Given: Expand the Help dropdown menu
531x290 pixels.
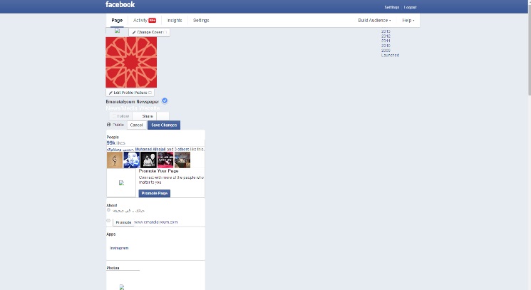Looking at the screenshot, I should (x=408, y=21).
